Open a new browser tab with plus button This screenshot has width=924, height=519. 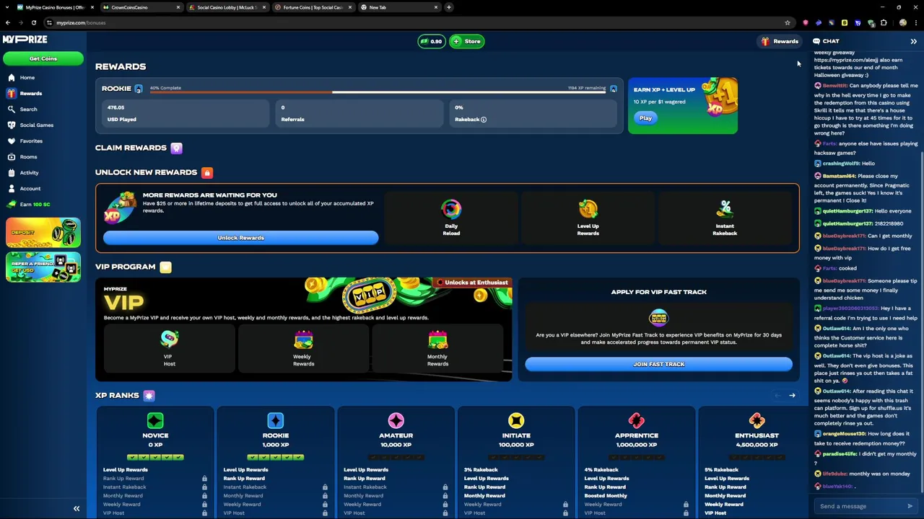coord(448,7)
